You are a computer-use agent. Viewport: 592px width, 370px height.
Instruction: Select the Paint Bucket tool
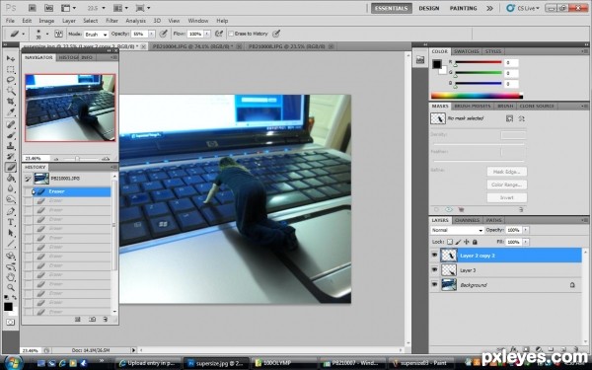click(11, 178)
